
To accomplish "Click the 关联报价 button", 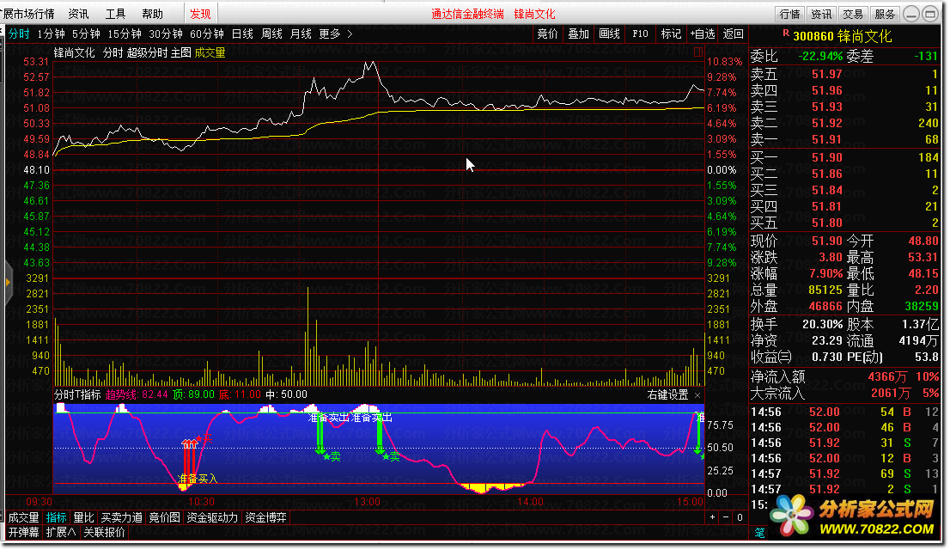I will [x=104, y=533].
